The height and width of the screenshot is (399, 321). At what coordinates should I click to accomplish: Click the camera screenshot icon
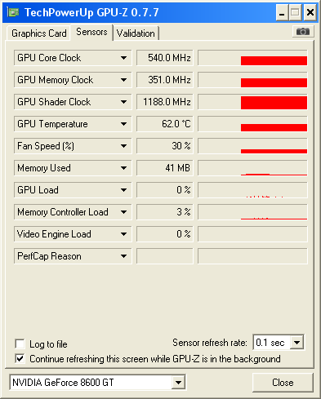(303, 32)
